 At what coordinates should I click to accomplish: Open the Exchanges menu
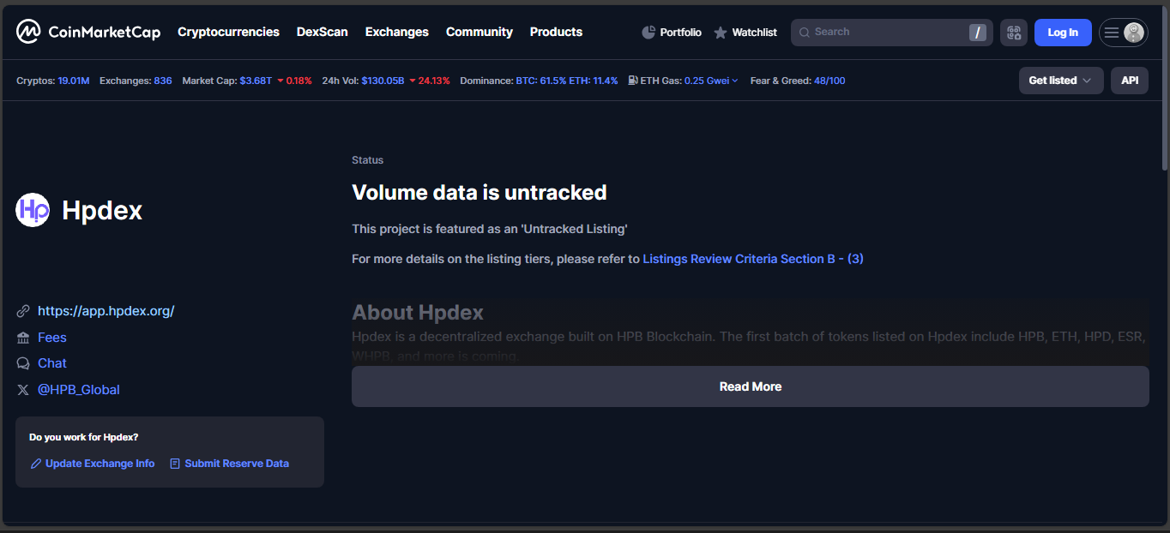pos(397,32)
